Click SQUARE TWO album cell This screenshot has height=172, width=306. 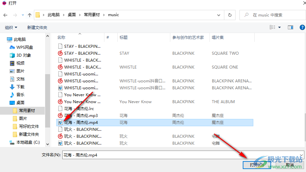pos(225,53)
